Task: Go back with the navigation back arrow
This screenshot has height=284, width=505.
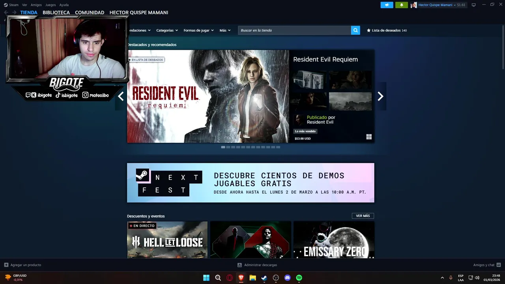Action: (x=6, y=13)
